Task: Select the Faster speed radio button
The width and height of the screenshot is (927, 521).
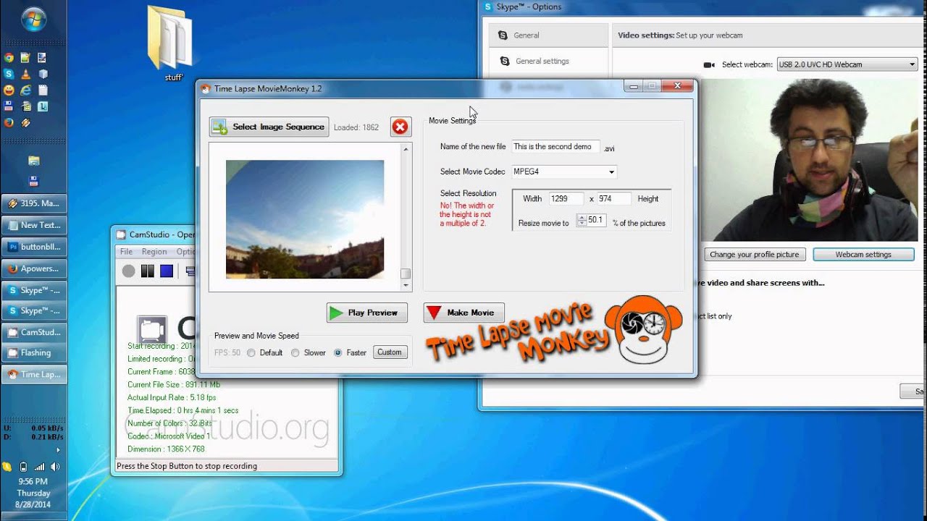Action: 338,353
